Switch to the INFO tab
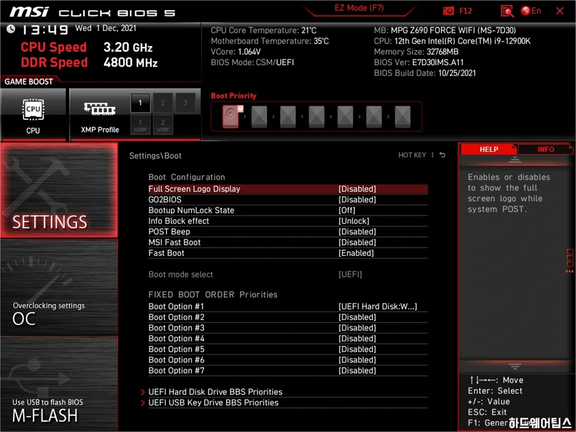This screenshot has width=576, height=432. point(546,149)
